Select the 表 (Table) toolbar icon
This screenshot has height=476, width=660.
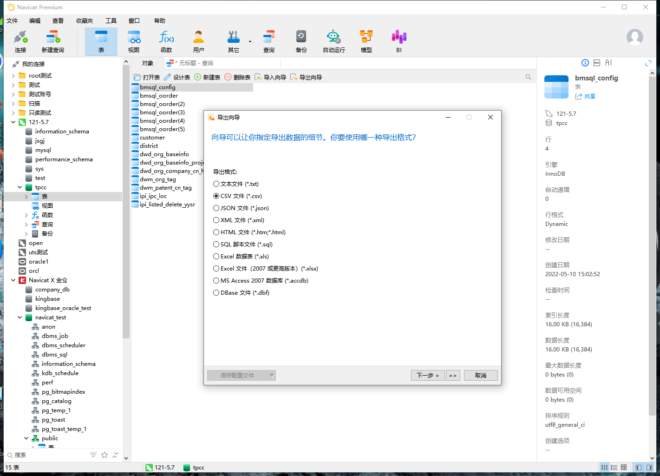tap(101, 41)
